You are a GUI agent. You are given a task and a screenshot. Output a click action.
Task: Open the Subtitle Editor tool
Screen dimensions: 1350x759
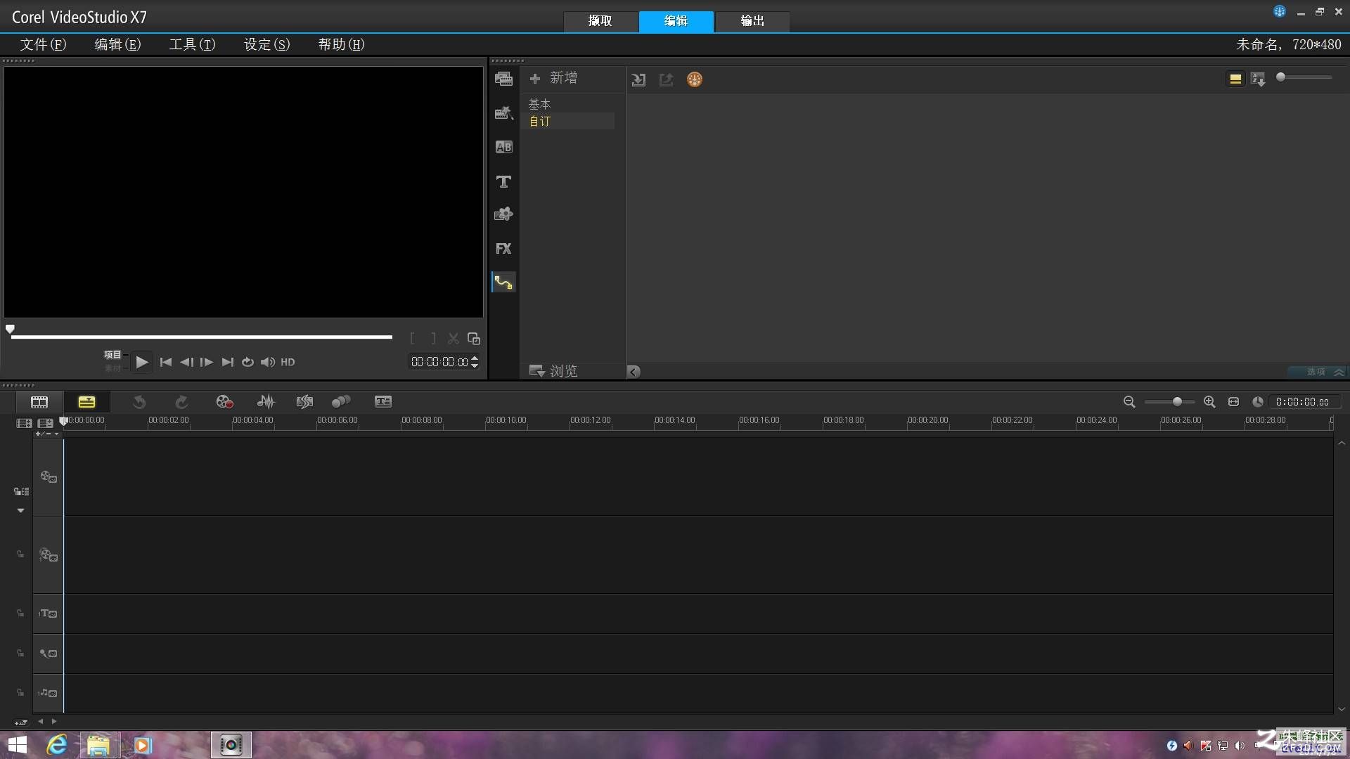[383, 401]
